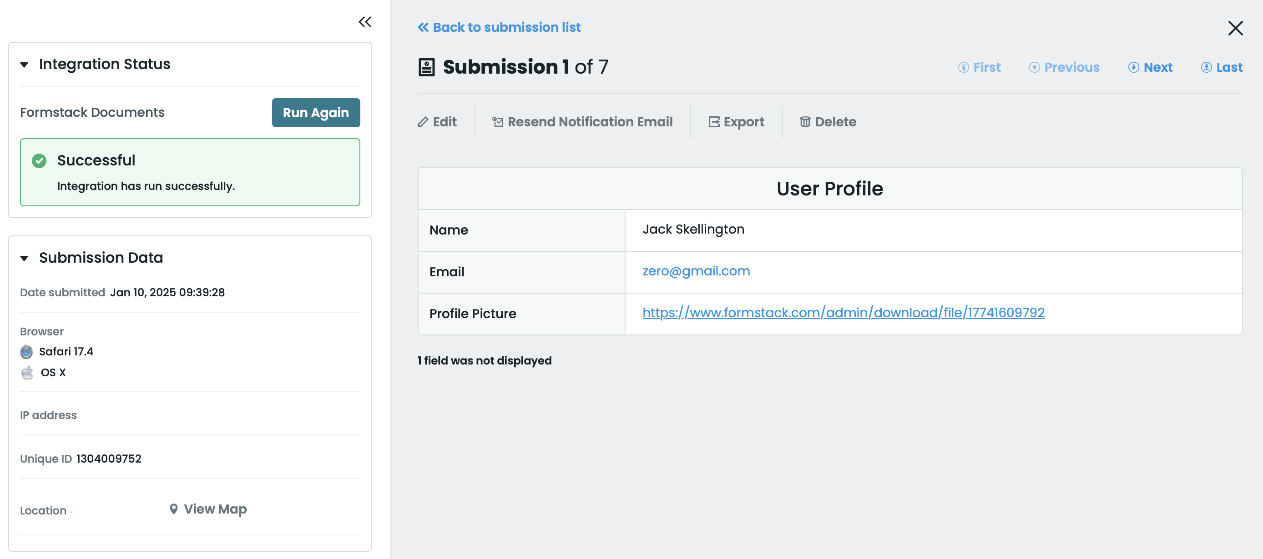Close the submission view with X
The height and width of the screenshot is (559, 1263).
coord(1234,29)
